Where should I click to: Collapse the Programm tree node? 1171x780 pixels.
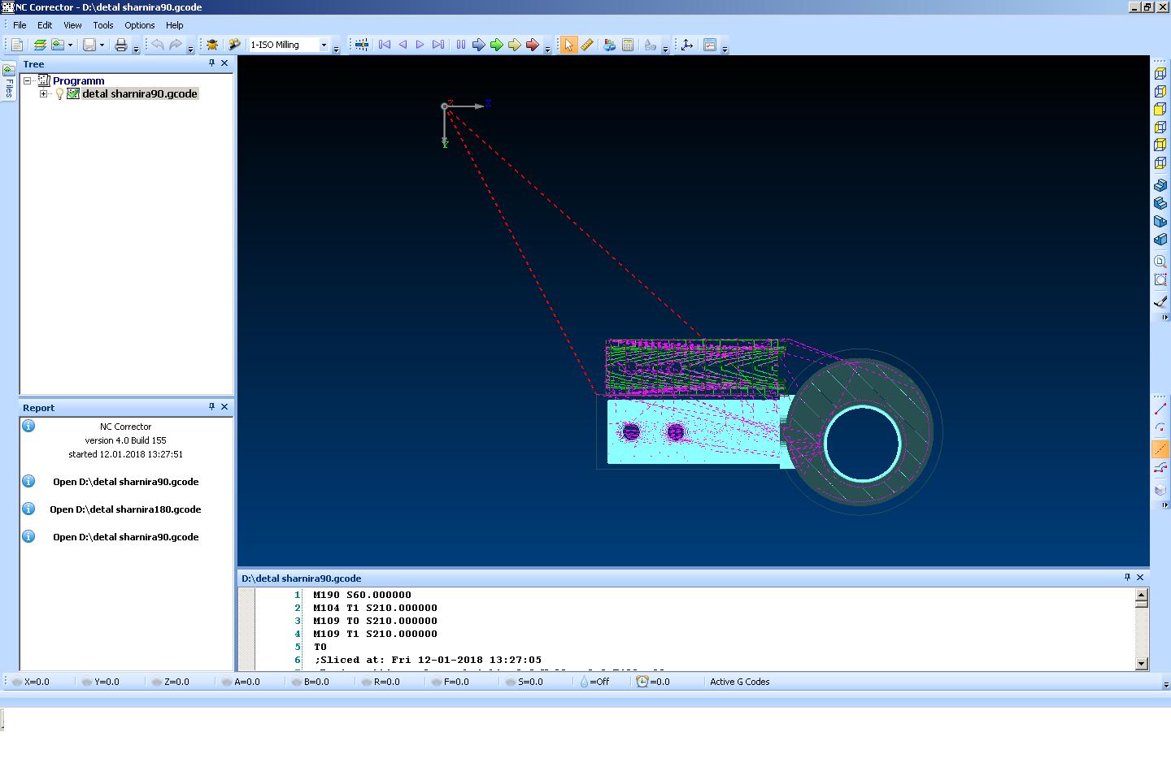click(28, 81)
